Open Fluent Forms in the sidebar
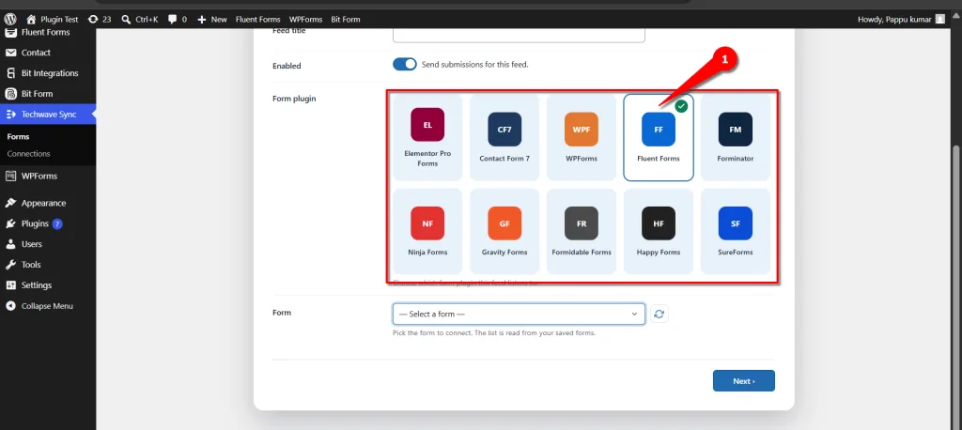The height and width of the screenshot is (430, 962). [48, 32]
